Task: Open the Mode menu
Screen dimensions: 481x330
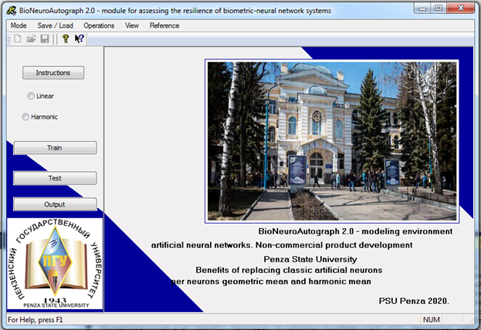Action: 19,25
